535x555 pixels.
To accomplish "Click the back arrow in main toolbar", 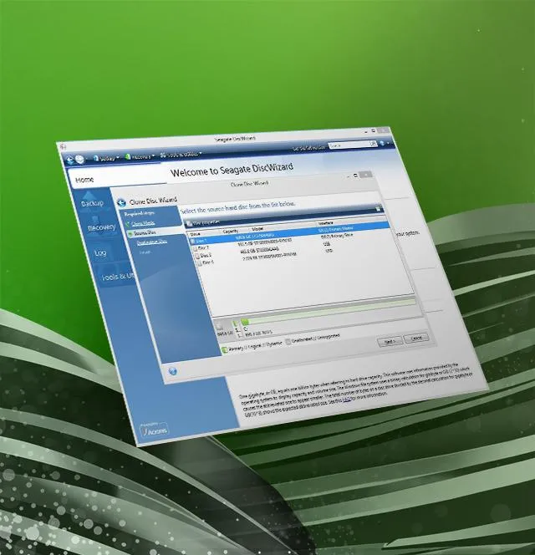I will tap(69, 160).
